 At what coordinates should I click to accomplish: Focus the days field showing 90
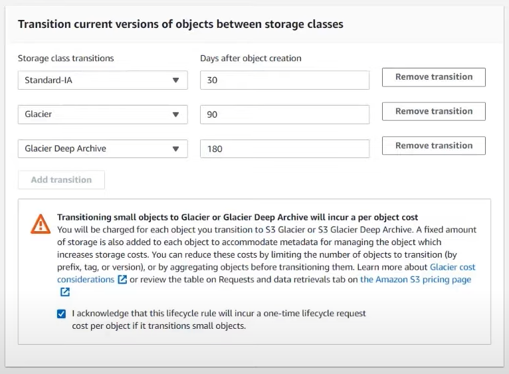coord(284,114)
